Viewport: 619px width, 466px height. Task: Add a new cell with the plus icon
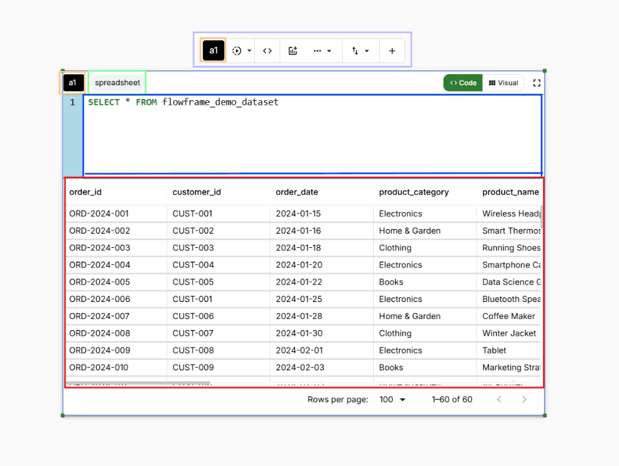point(393,50)
